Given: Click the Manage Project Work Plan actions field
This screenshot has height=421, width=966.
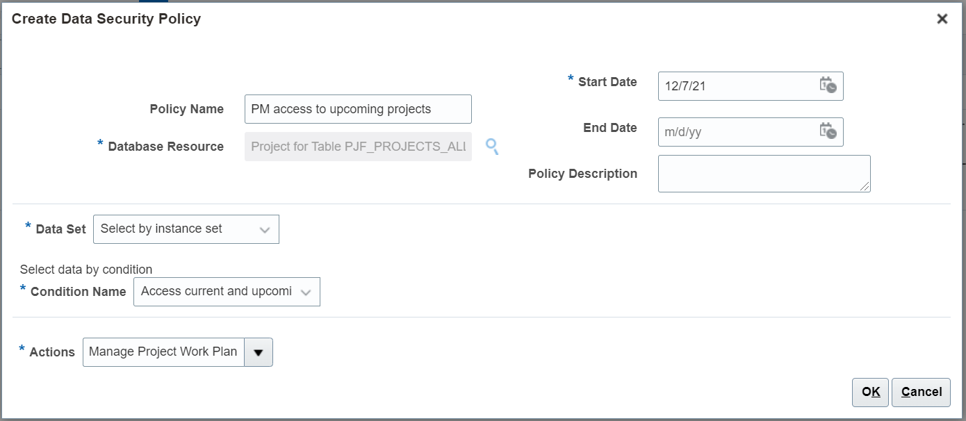Looking at the screenshot, I should point(163,352).
